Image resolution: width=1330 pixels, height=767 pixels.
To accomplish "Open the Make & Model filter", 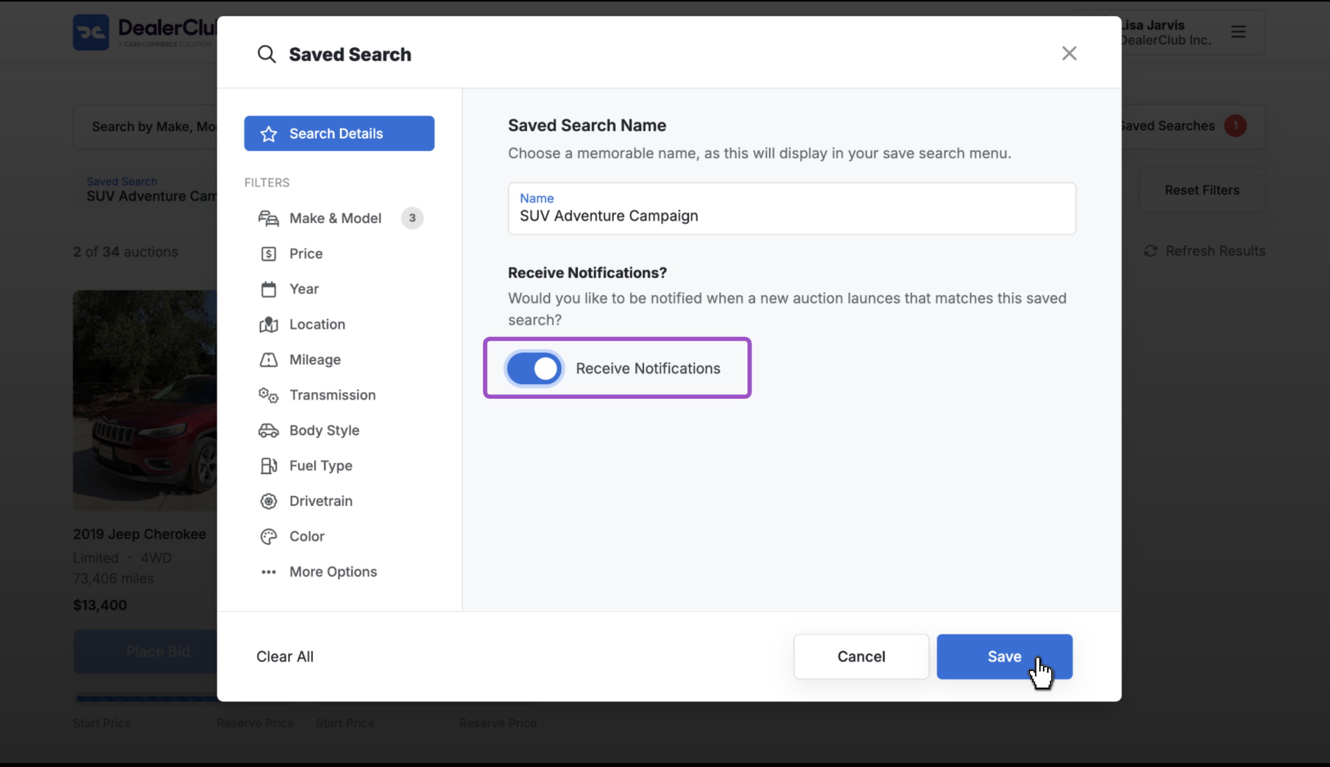I will (x=339, y=218).
